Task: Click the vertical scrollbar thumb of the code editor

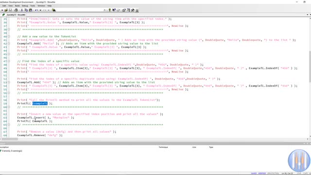Action: (x=310, y=67)
